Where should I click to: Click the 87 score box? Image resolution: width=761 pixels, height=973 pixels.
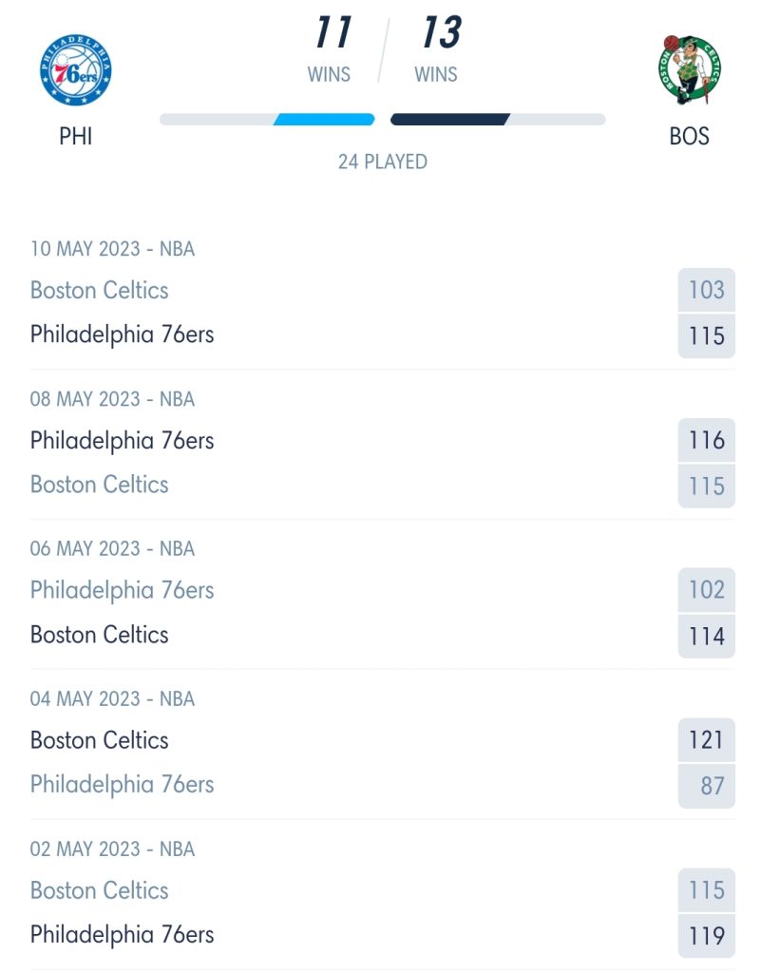707,786
